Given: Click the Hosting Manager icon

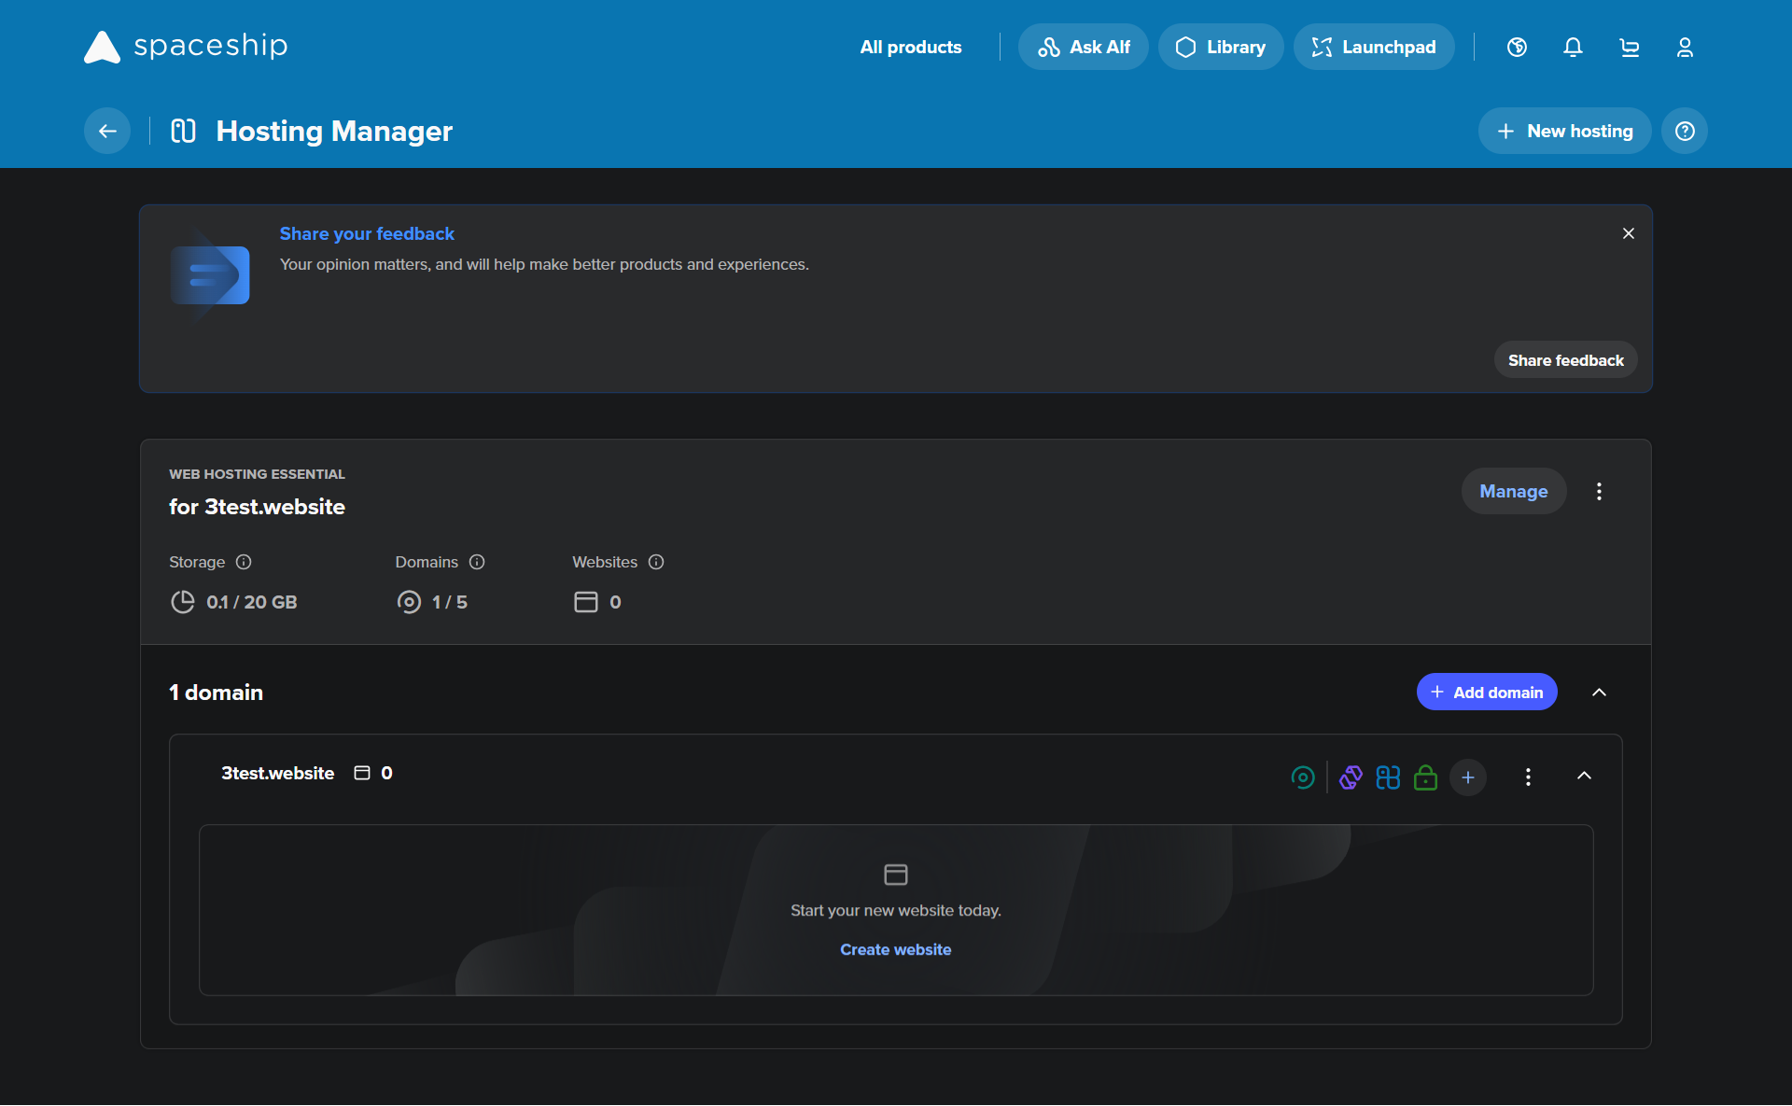Looking at the screenshot, I should (x=183, y=131).
